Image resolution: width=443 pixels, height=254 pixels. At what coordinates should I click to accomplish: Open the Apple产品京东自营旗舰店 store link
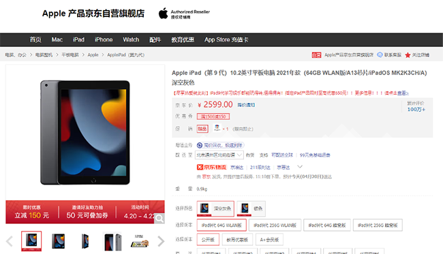(x=349, y=55)
